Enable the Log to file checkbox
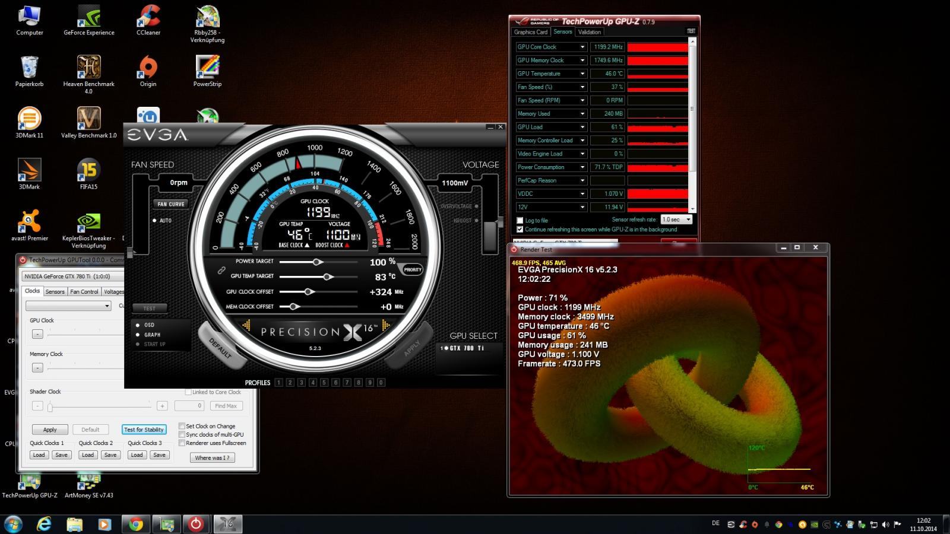 click(520, 221)
